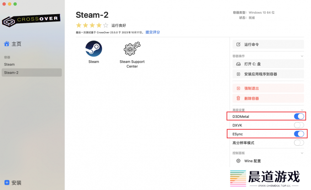Click the blue plus icon beside 安装
311x190 pixels.
7,183
